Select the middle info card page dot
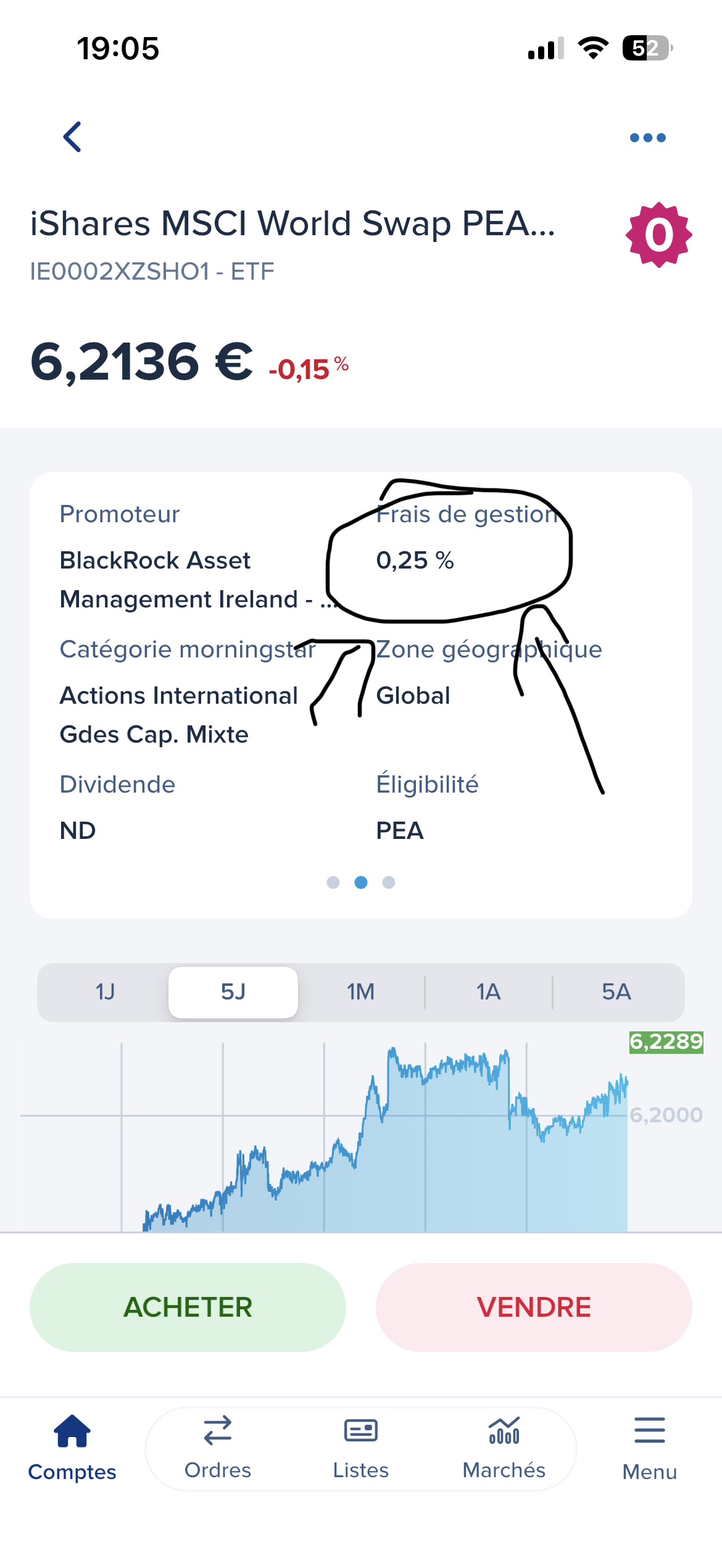Viewport: 722px width, 1563px height. click(361, 883)
